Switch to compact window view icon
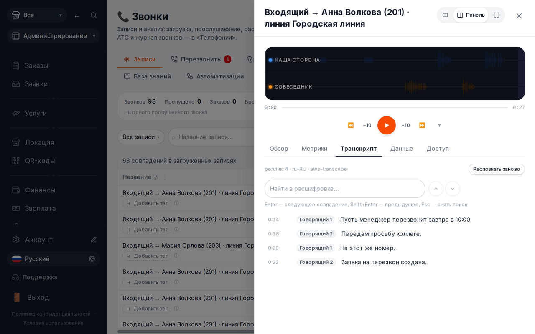 tap(445, 15)
